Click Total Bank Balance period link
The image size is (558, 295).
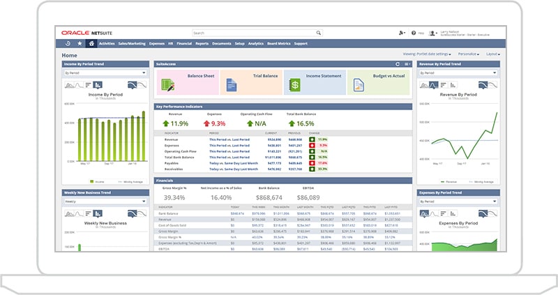[229, 157]
